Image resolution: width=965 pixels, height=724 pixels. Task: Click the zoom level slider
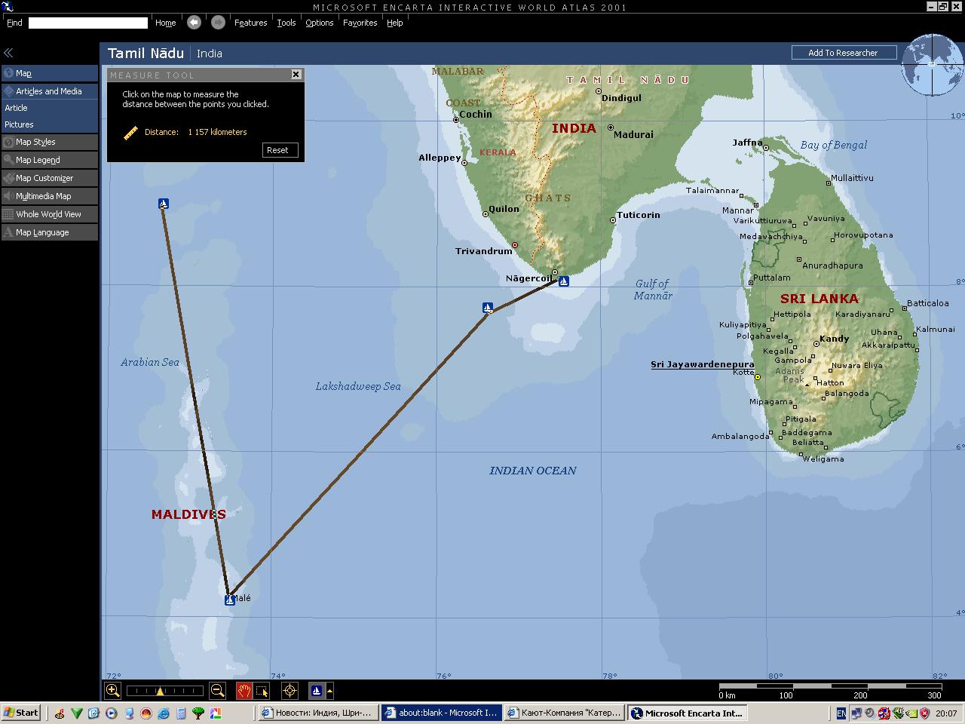point(164,690)
